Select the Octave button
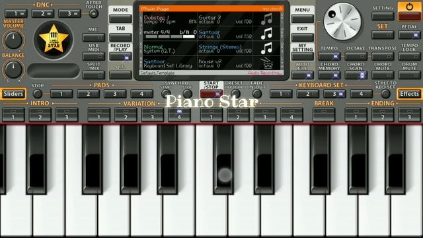 356,56
